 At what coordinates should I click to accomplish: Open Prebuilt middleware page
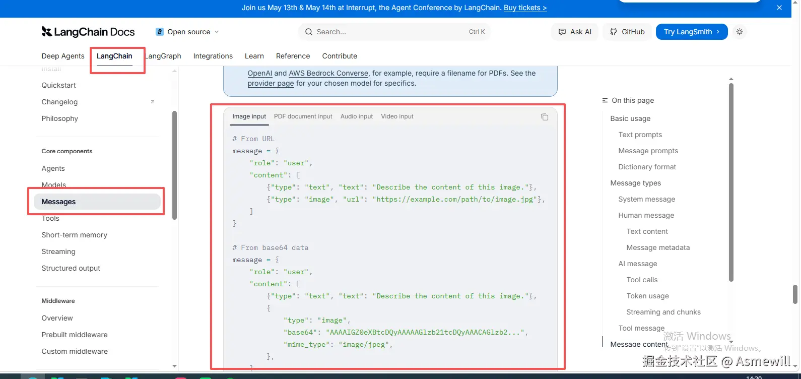pyautogui.click(x=75, y=335)
